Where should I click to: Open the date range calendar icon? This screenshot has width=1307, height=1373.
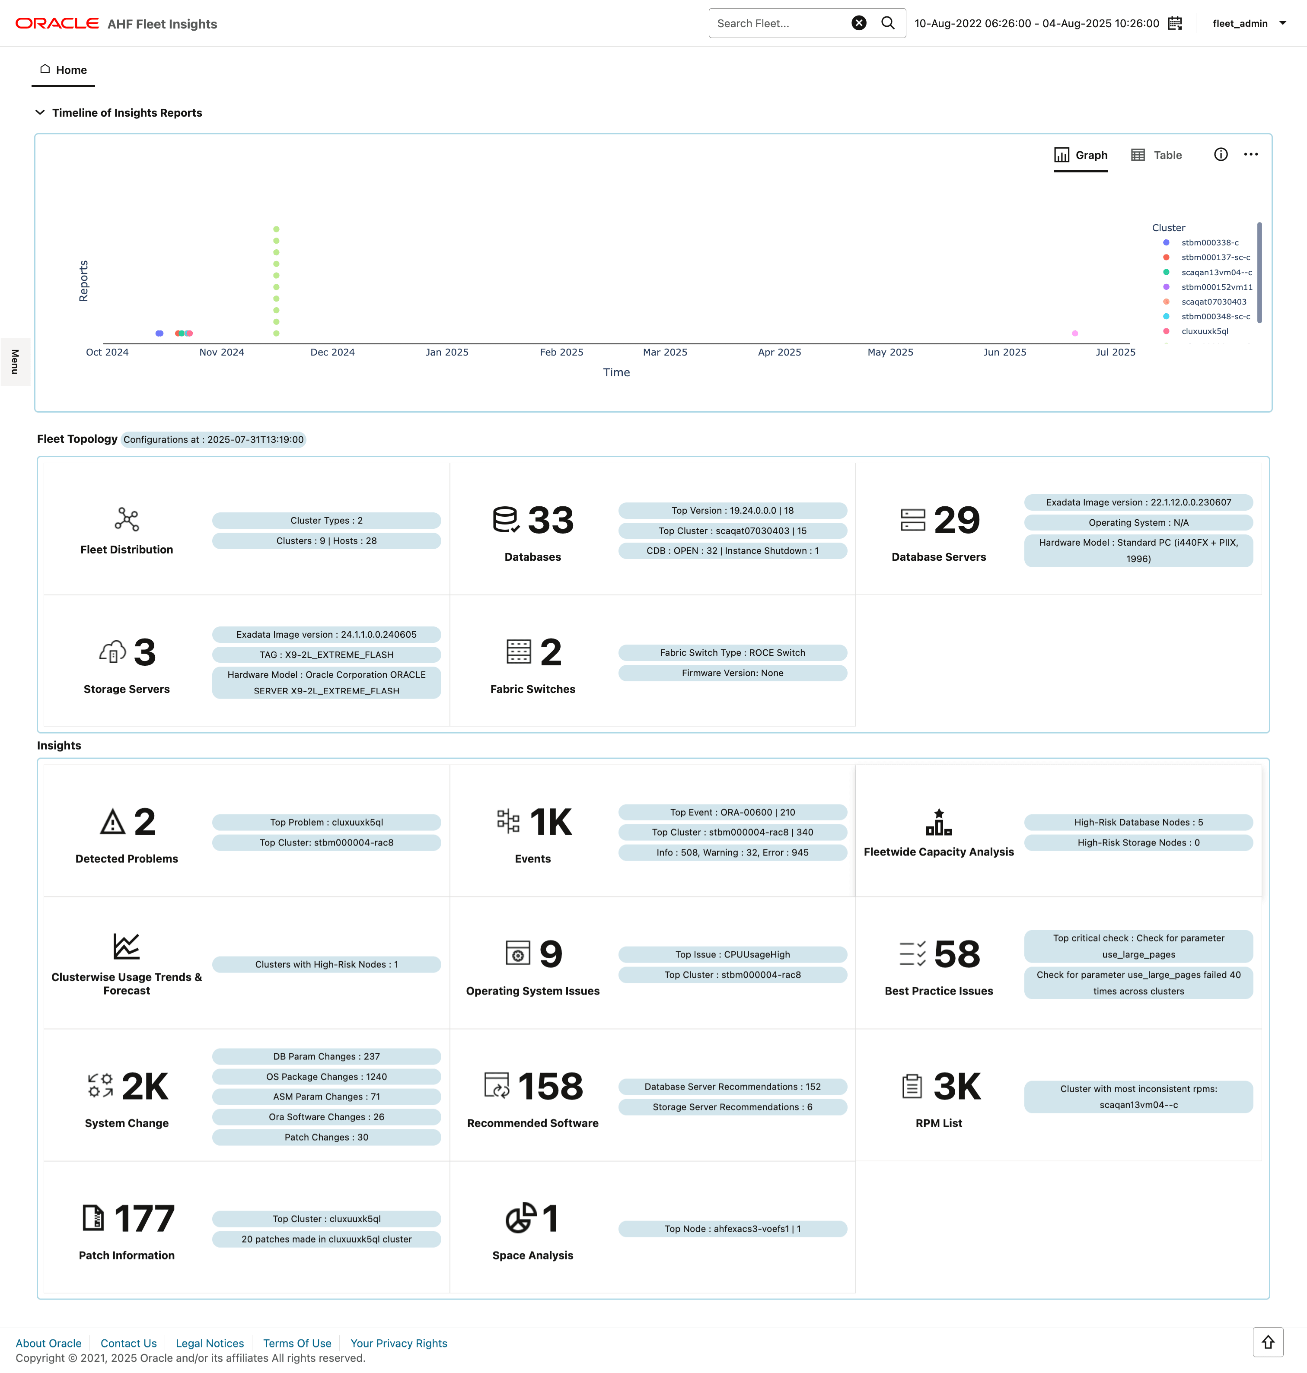click(x=1175, y=23)
